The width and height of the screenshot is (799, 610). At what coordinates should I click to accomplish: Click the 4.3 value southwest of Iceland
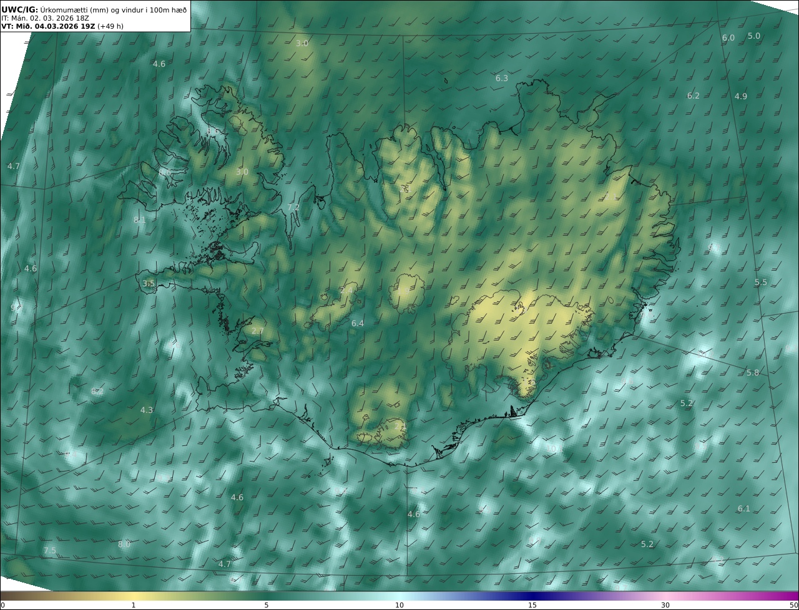(147, 410)
